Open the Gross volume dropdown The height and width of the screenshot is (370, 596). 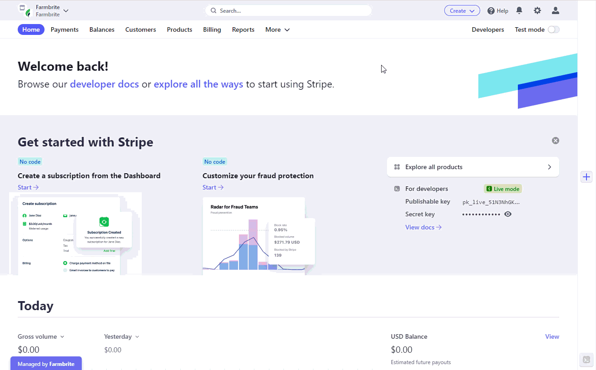click(x=41, y=336)
